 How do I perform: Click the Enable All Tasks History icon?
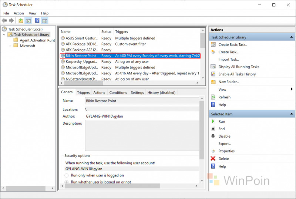(x=213, y=74)
